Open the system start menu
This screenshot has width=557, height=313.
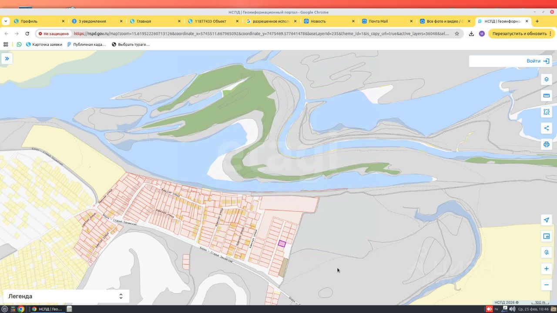(x=5, y=309)
